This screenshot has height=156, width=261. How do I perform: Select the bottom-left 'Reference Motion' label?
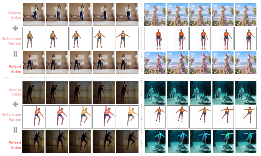coord(11,117)
